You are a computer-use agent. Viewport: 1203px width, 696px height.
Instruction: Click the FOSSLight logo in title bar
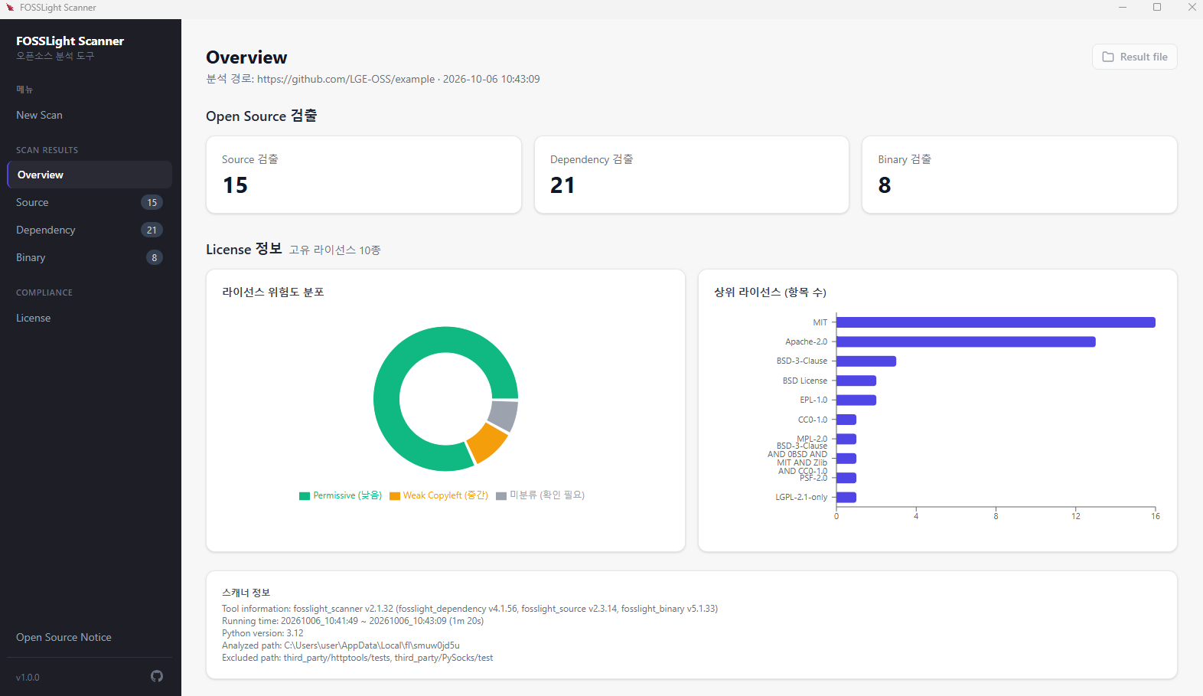pos(10,8)
